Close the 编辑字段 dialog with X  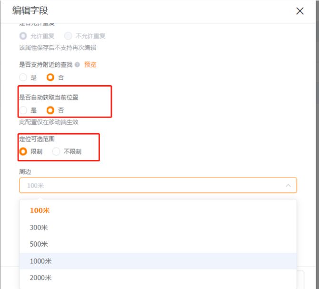[300, 11]
